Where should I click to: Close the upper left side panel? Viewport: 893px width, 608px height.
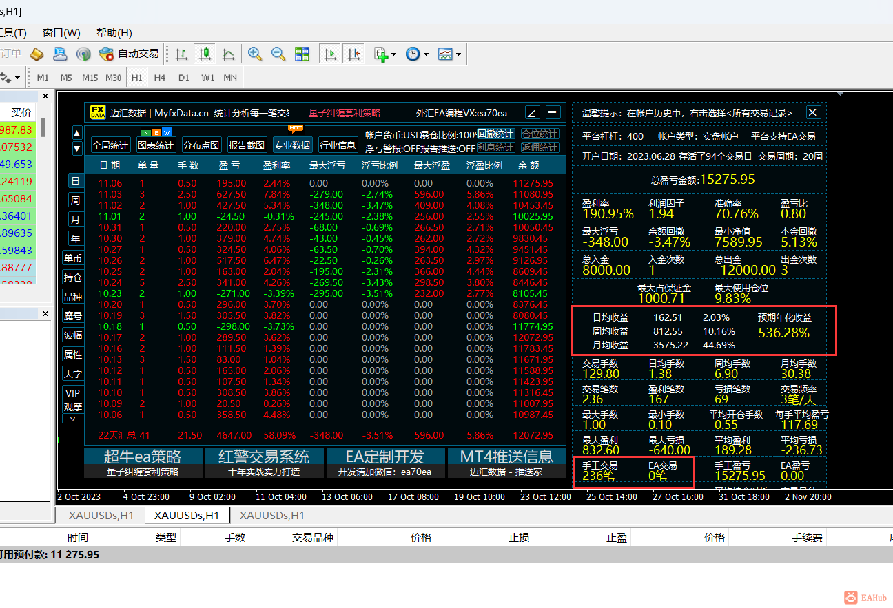45,96
